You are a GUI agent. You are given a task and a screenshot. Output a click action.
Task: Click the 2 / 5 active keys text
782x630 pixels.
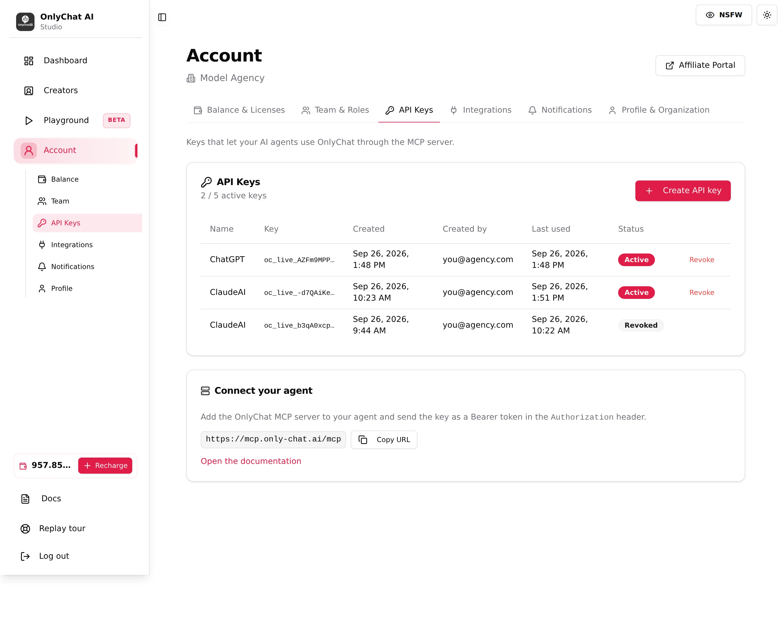[233, 196]
